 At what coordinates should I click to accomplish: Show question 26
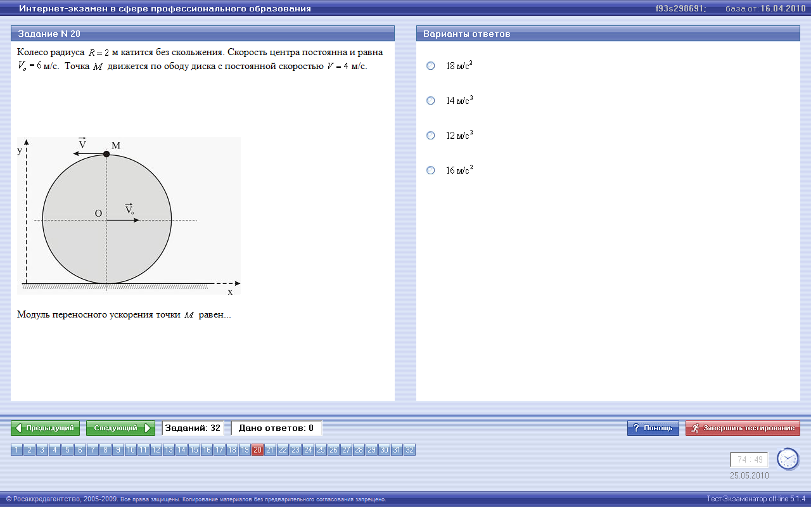pos(334,450)
